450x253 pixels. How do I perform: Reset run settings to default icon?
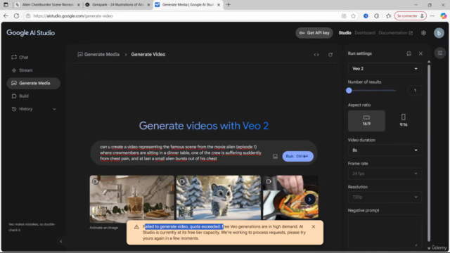409,53
